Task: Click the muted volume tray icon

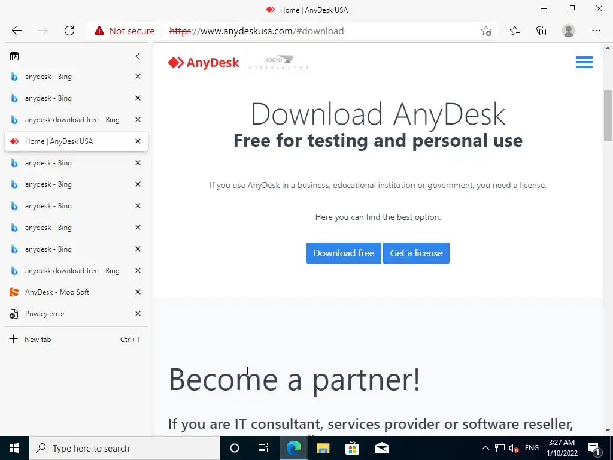Action: pyautogui.click(x=514, y=448)
